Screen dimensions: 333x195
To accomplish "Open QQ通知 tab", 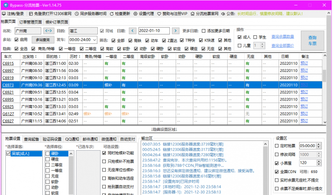I will [x=72, y=139].
